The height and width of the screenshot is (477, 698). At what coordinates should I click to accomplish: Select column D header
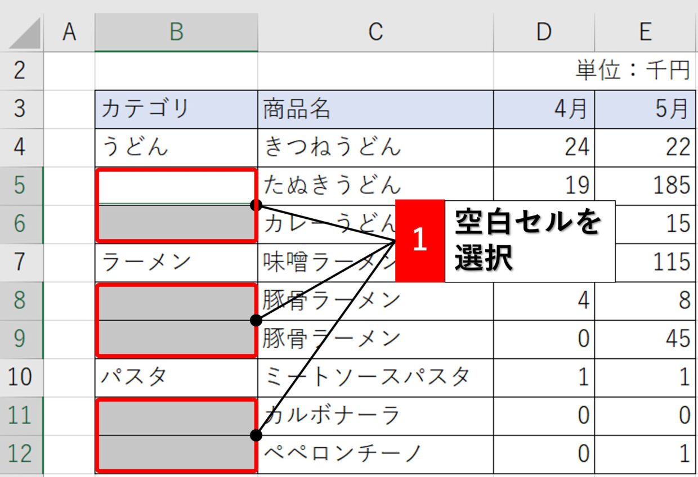[544, 33]
